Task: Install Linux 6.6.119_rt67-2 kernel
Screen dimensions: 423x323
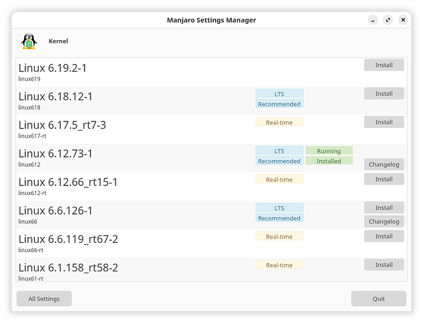Action: coord(384,236)
